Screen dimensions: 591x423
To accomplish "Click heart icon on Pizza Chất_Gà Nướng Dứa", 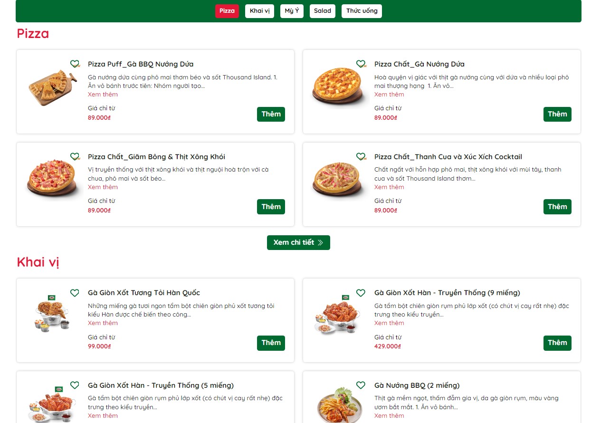I will click(361, 64).
